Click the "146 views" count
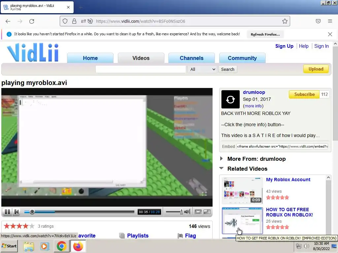 point(199,226)
